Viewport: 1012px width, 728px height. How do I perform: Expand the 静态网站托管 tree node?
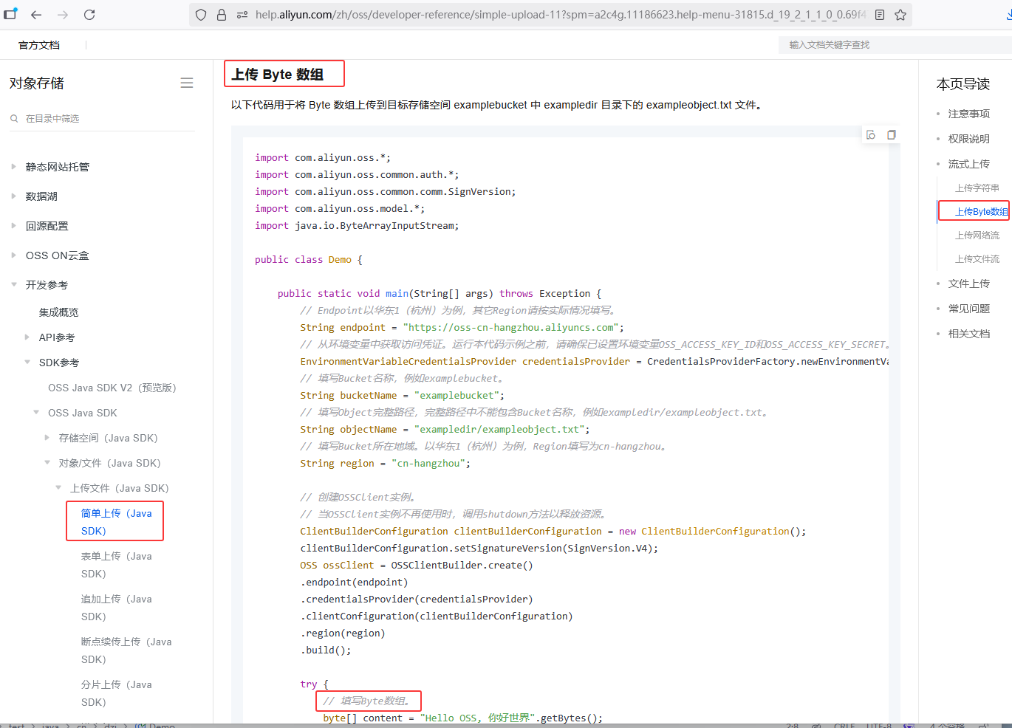(14, 167)
